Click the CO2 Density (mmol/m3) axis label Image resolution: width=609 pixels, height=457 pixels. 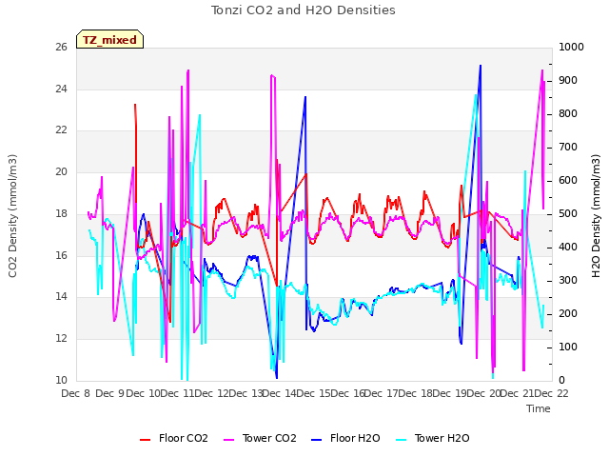12,216
